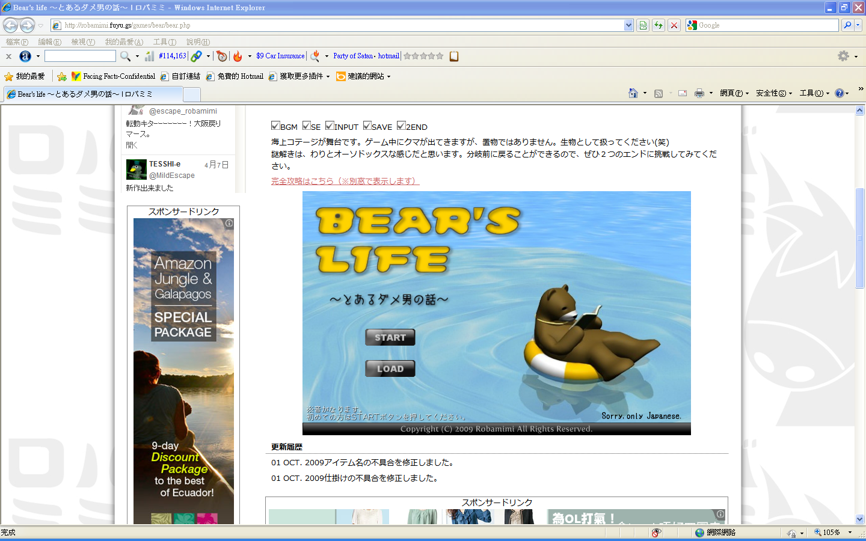This screenshot has height=541, width=866.
Task: Click the Print icon
Action: (x=699, y=93)
